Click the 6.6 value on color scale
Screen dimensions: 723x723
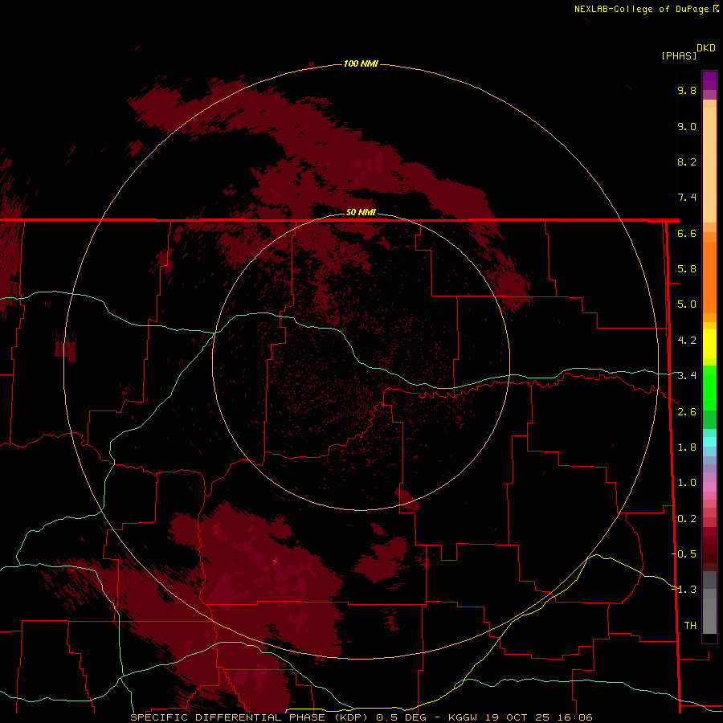tap(687, 233)
